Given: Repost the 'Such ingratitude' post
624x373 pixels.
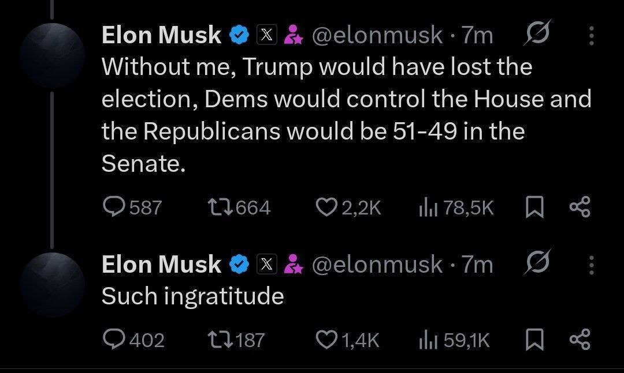Looking at the screenshot, I should (x=218, y=340).
